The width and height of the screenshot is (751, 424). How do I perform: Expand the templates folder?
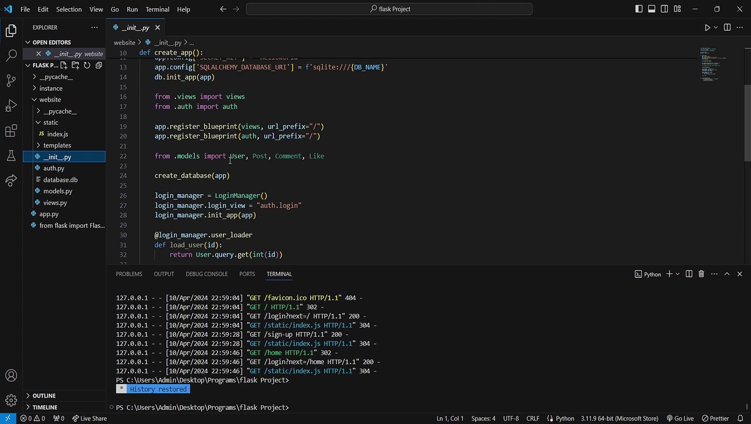[57, 145]
